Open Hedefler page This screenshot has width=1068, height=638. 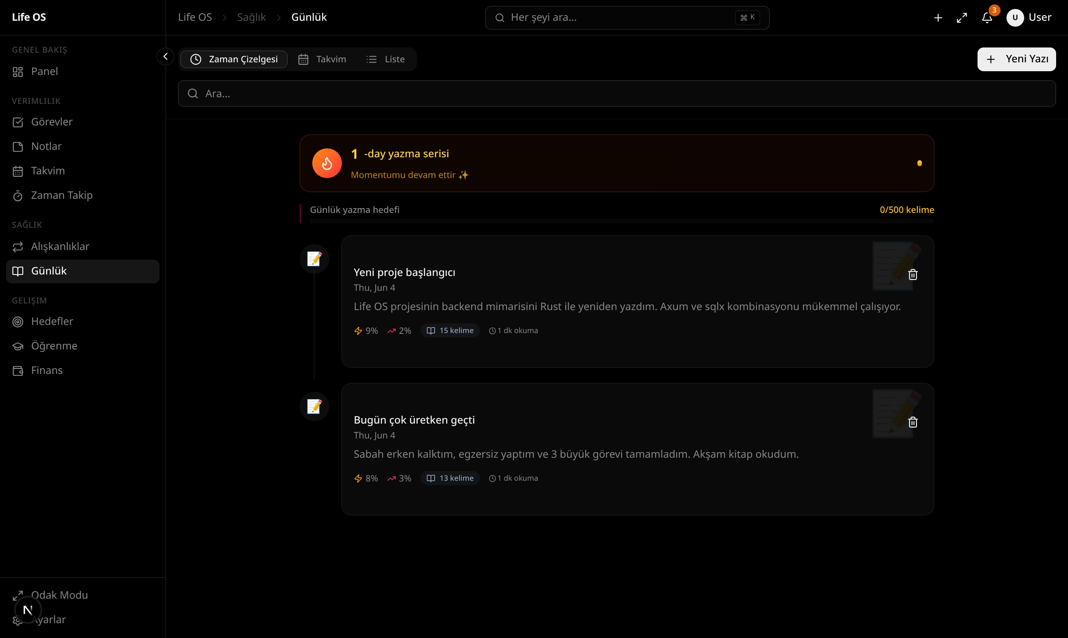pos(83,322)
